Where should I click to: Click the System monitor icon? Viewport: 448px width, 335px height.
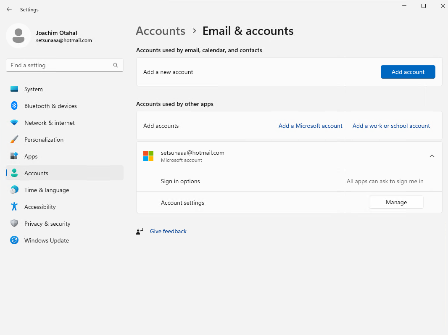pyautogui.click(x=14, y=89)
